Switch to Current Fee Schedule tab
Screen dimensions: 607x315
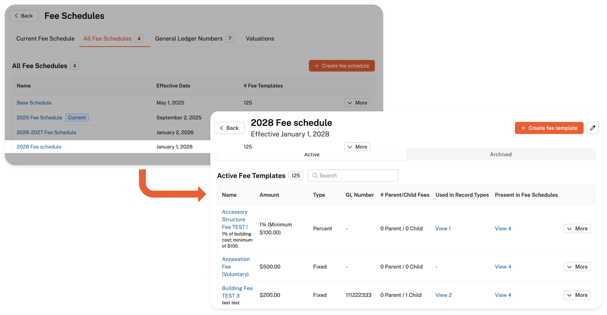tap(45, 39)
